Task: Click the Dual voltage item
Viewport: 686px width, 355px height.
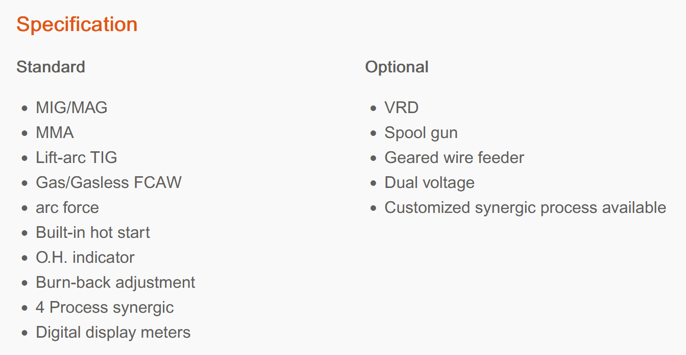Action: 429,183
